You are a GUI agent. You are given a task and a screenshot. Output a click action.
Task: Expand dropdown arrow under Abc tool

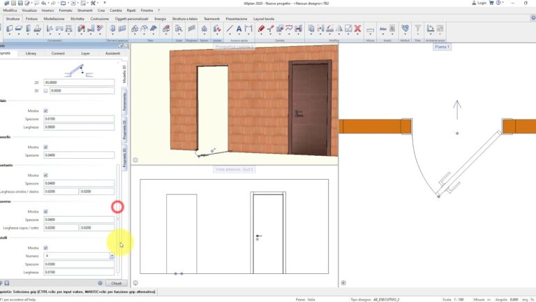tap(383, 34)
